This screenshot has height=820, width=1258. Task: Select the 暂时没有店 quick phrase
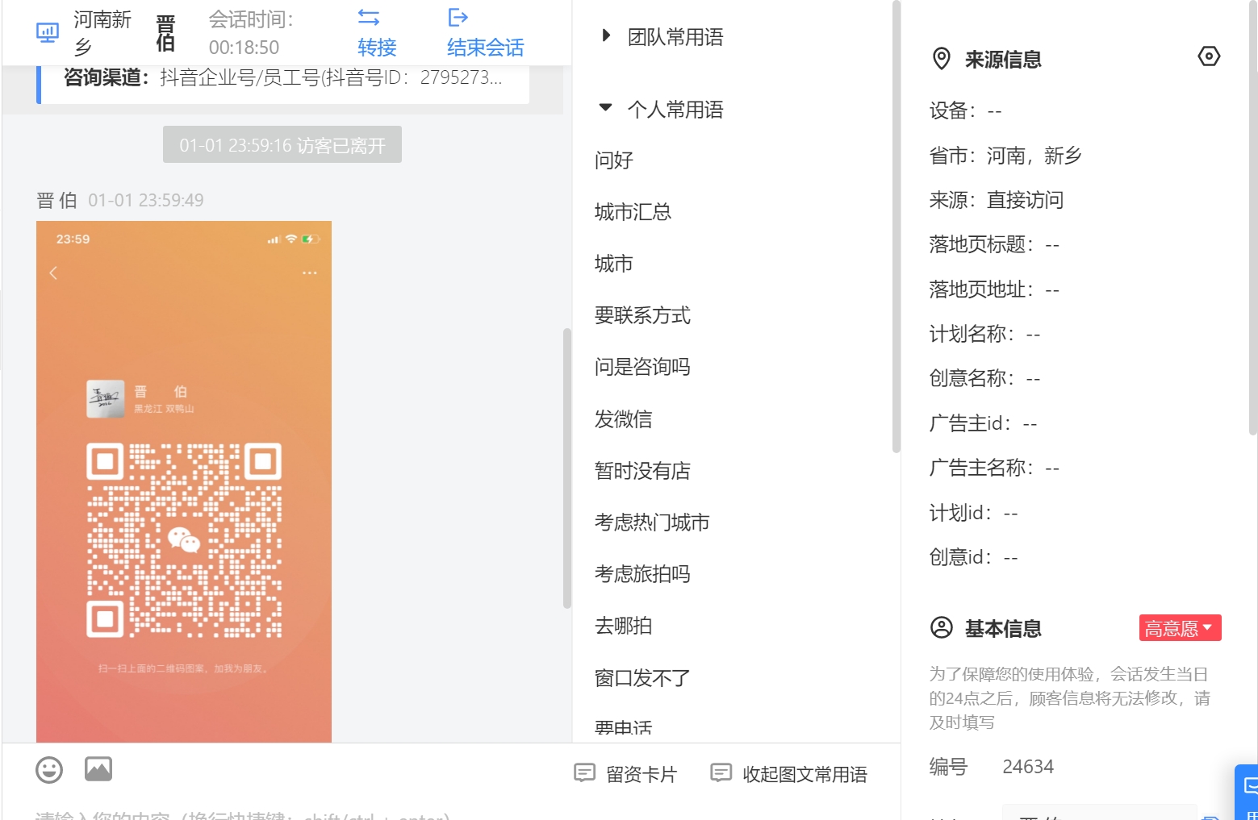coord(642,471)
